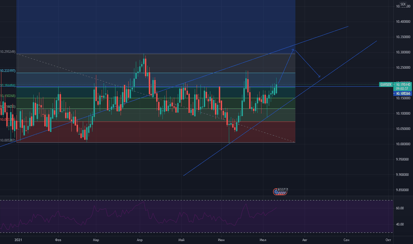The height and width of the screenshot is (244, 413).
Task: Click the Июн month label on the time axis
Action: point(221,240)
